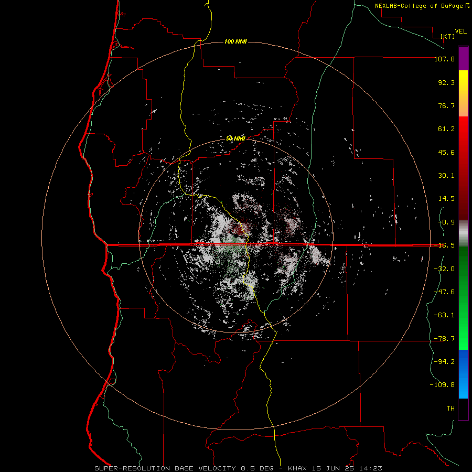Pick the black TH segment of color bar
The width and height of the screenshot is (472, 472).
point(463,409)
